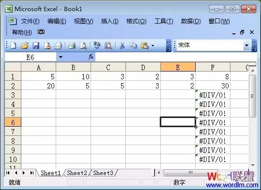
Task: Switch to the Sheet3 tab
Action: (103, 173)
